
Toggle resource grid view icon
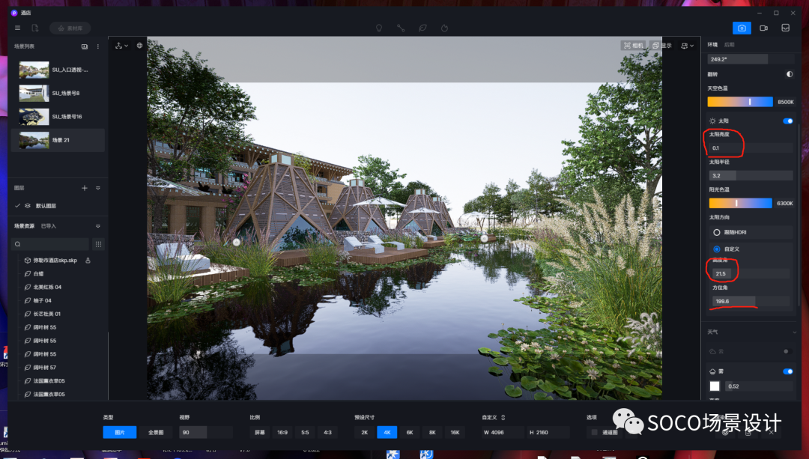pyautogui.click(x=98, y=244)
